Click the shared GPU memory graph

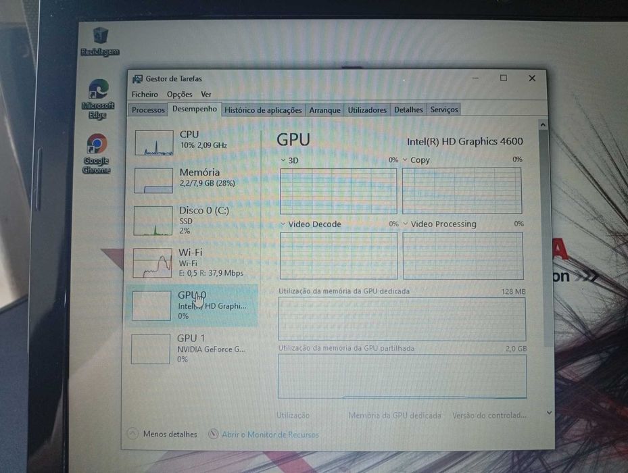[402, 376]
